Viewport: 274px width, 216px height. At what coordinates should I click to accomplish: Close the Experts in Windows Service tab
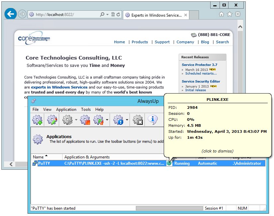click(x=186, y=15)
